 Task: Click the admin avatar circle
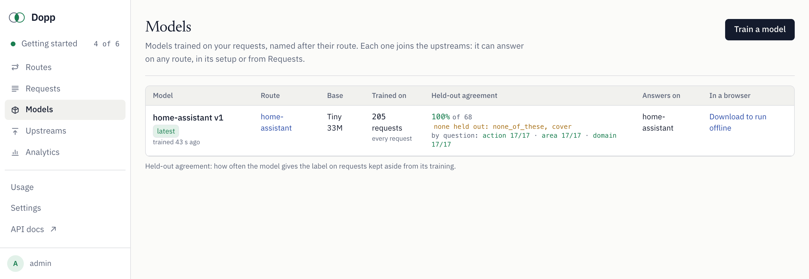(x=15, y=263)
